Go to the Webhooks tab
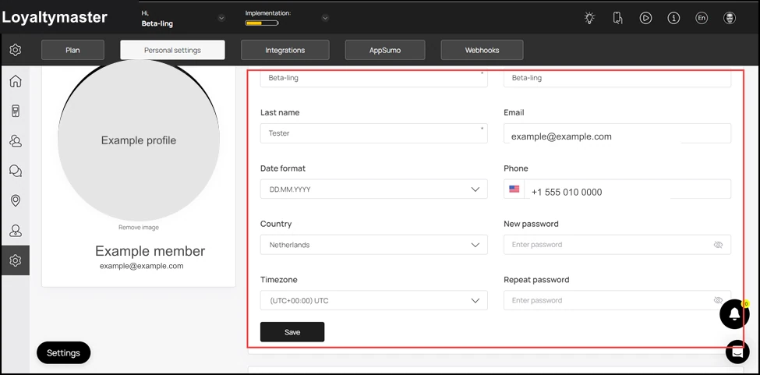Viewport: 760px width, 375px height. (x=482, y=50)
